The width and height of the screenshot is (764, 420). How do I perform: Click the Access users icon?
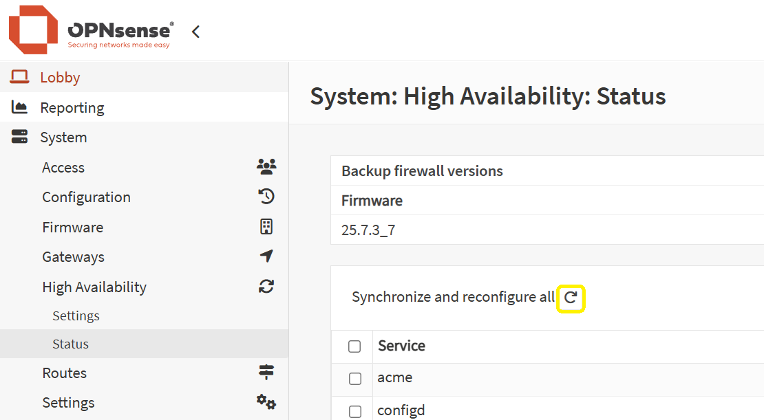266,167
